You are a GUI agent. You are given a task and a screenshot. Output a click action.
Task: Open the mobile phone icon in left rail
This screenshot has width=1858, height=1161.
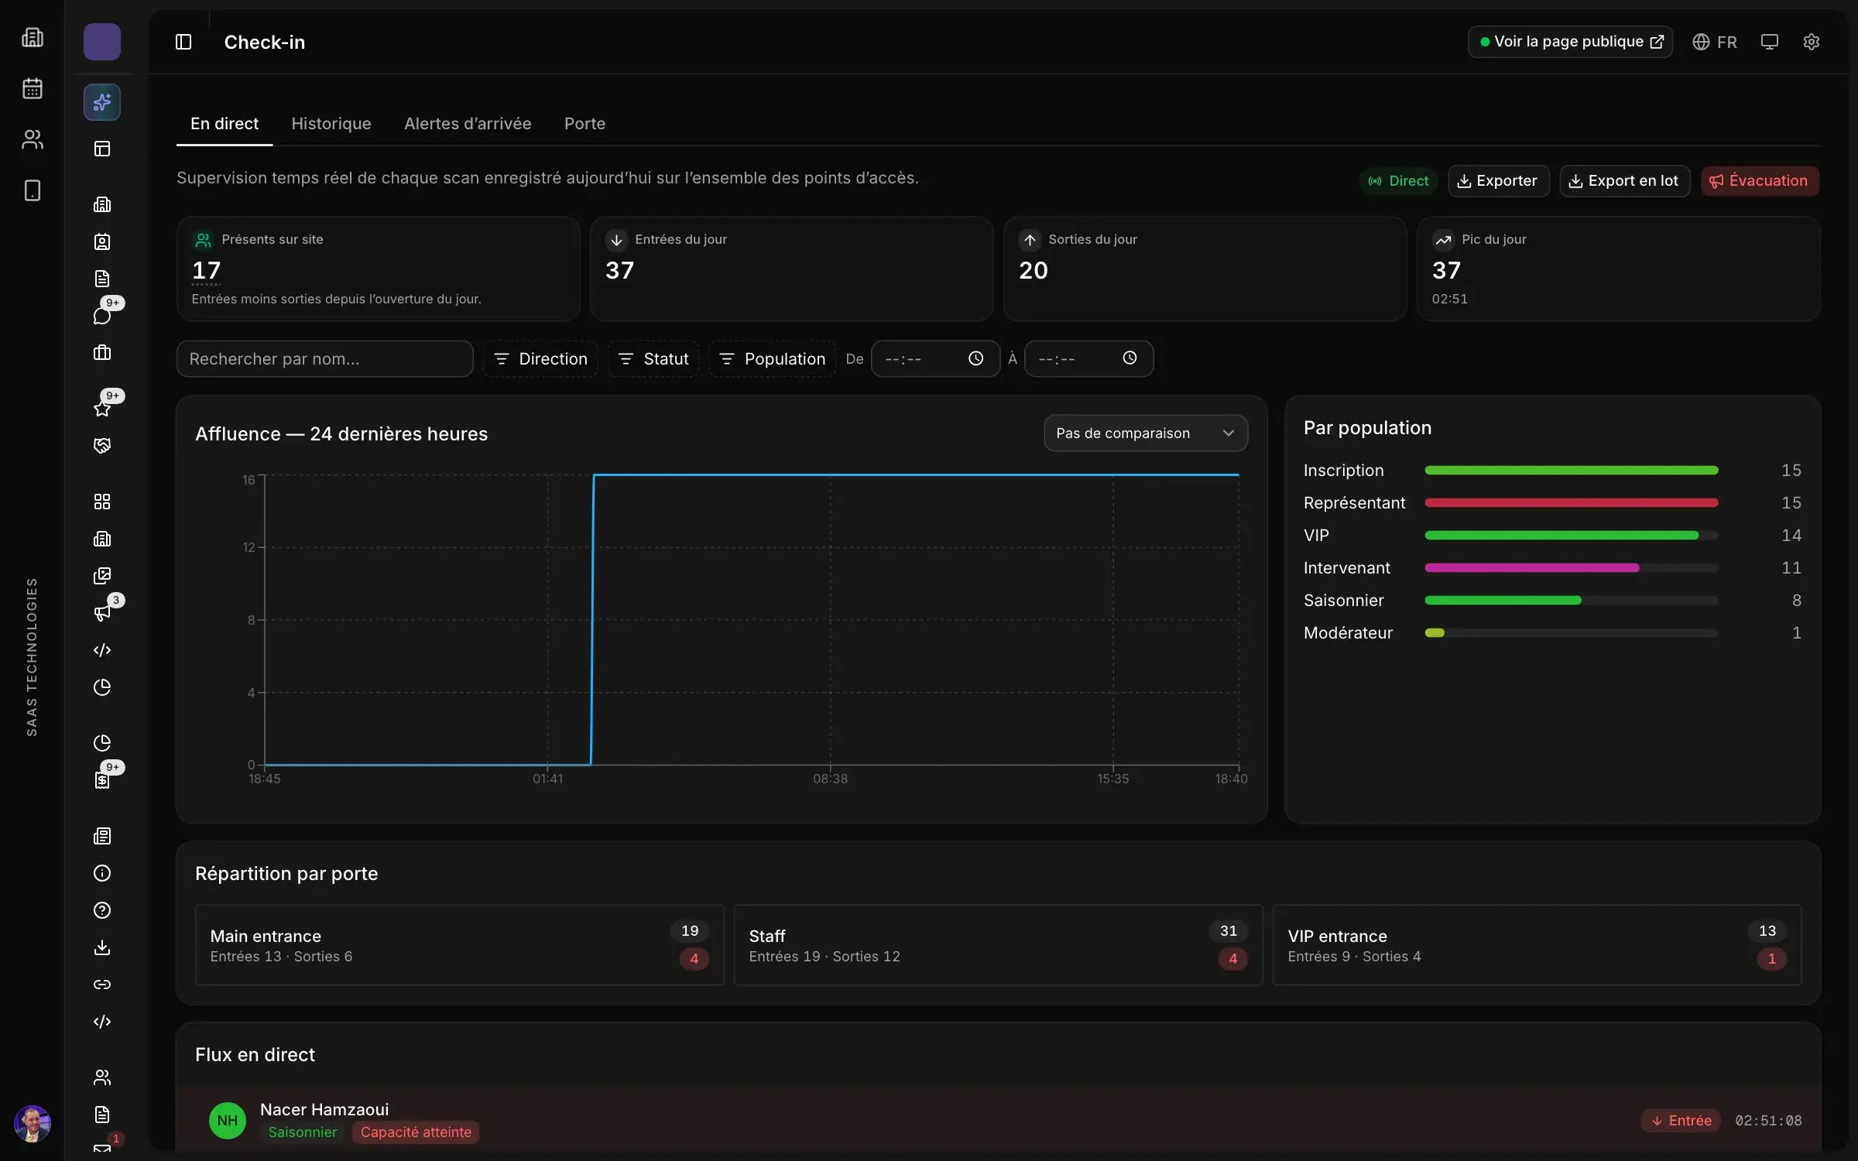pos(33,190)
